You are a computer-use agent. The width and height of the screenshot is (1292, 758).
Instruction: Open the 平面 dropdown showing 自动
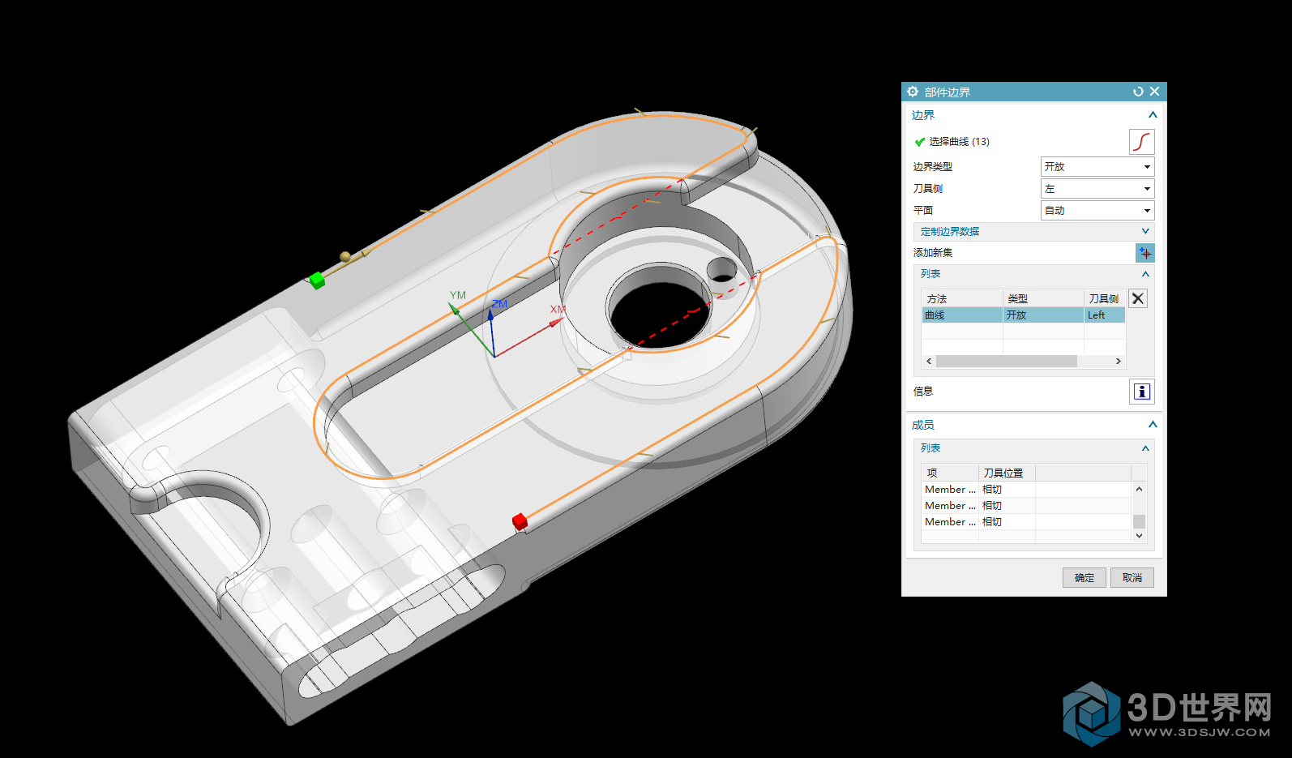pos(1097,210)
